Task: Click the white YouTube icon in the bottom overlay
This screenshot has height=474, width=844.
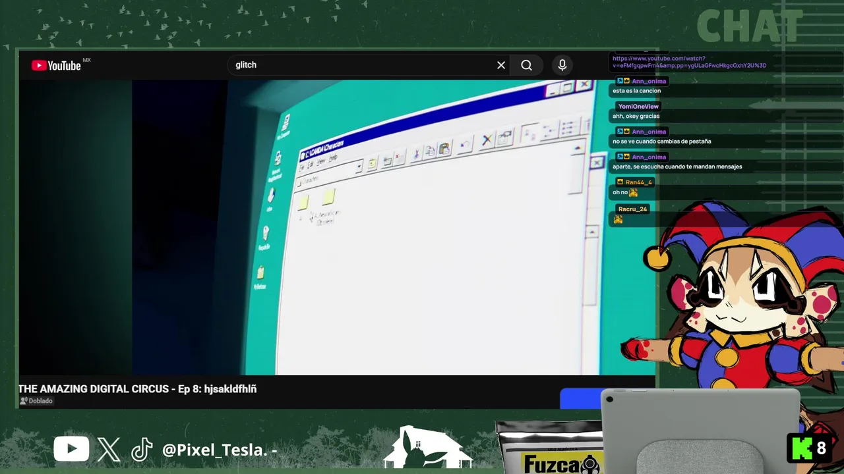Action: click(71, 450)
